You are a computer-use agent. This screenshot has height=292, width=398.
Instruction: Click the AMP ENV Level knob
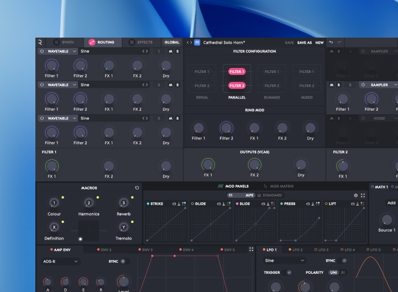(x=123, y=281)
